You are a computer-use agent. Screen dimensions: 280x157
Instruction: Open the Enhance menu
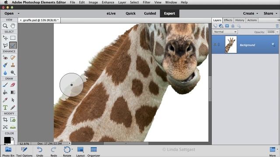click(108, 2)
